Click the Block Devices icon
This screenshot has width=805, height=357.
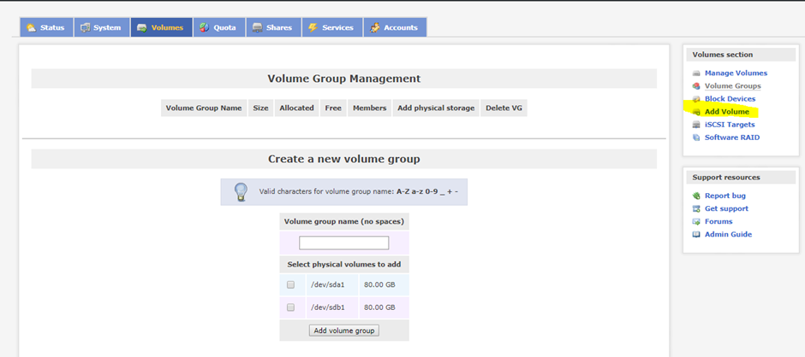[x=696, y=99]
